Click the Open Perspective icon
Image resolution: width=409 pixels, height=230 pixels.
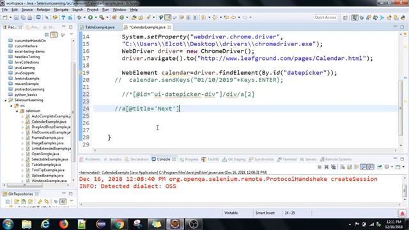tap(345, 18)
